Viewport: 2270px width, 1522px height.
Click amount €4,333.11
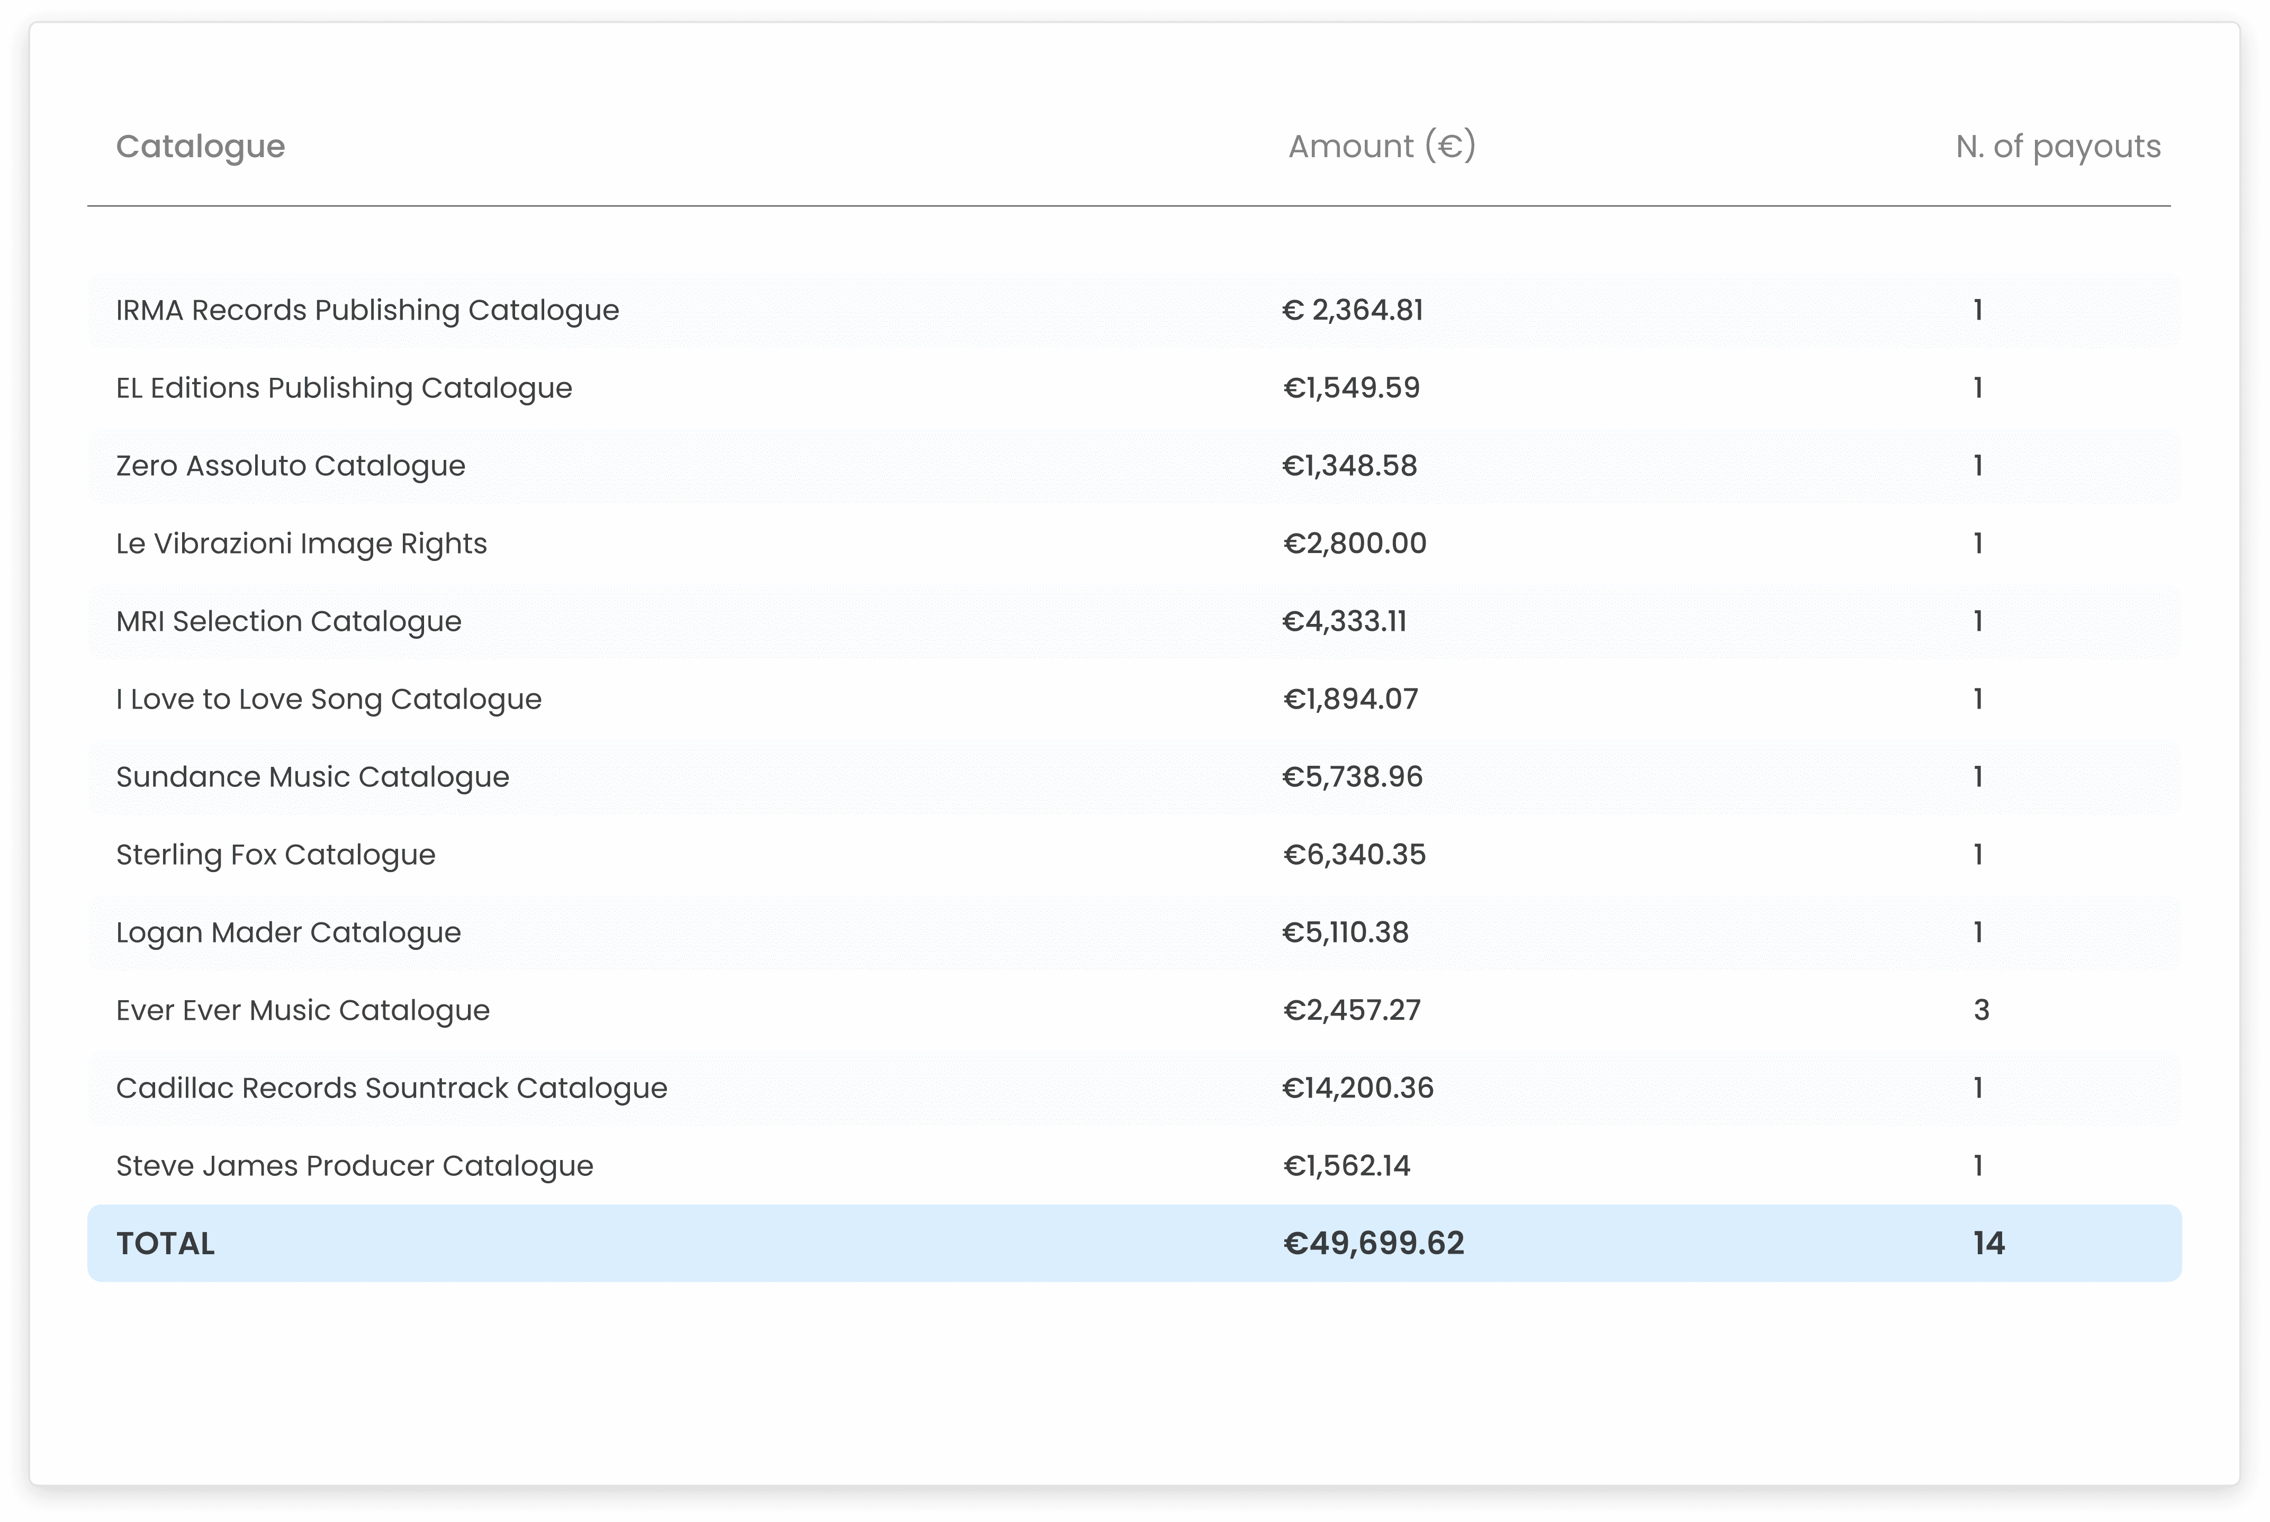(1344, 621)
